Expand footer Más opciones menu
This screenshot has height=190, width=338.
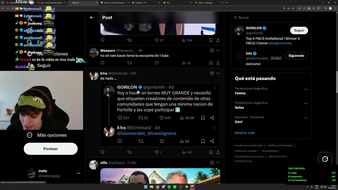[x=278, y=156]
